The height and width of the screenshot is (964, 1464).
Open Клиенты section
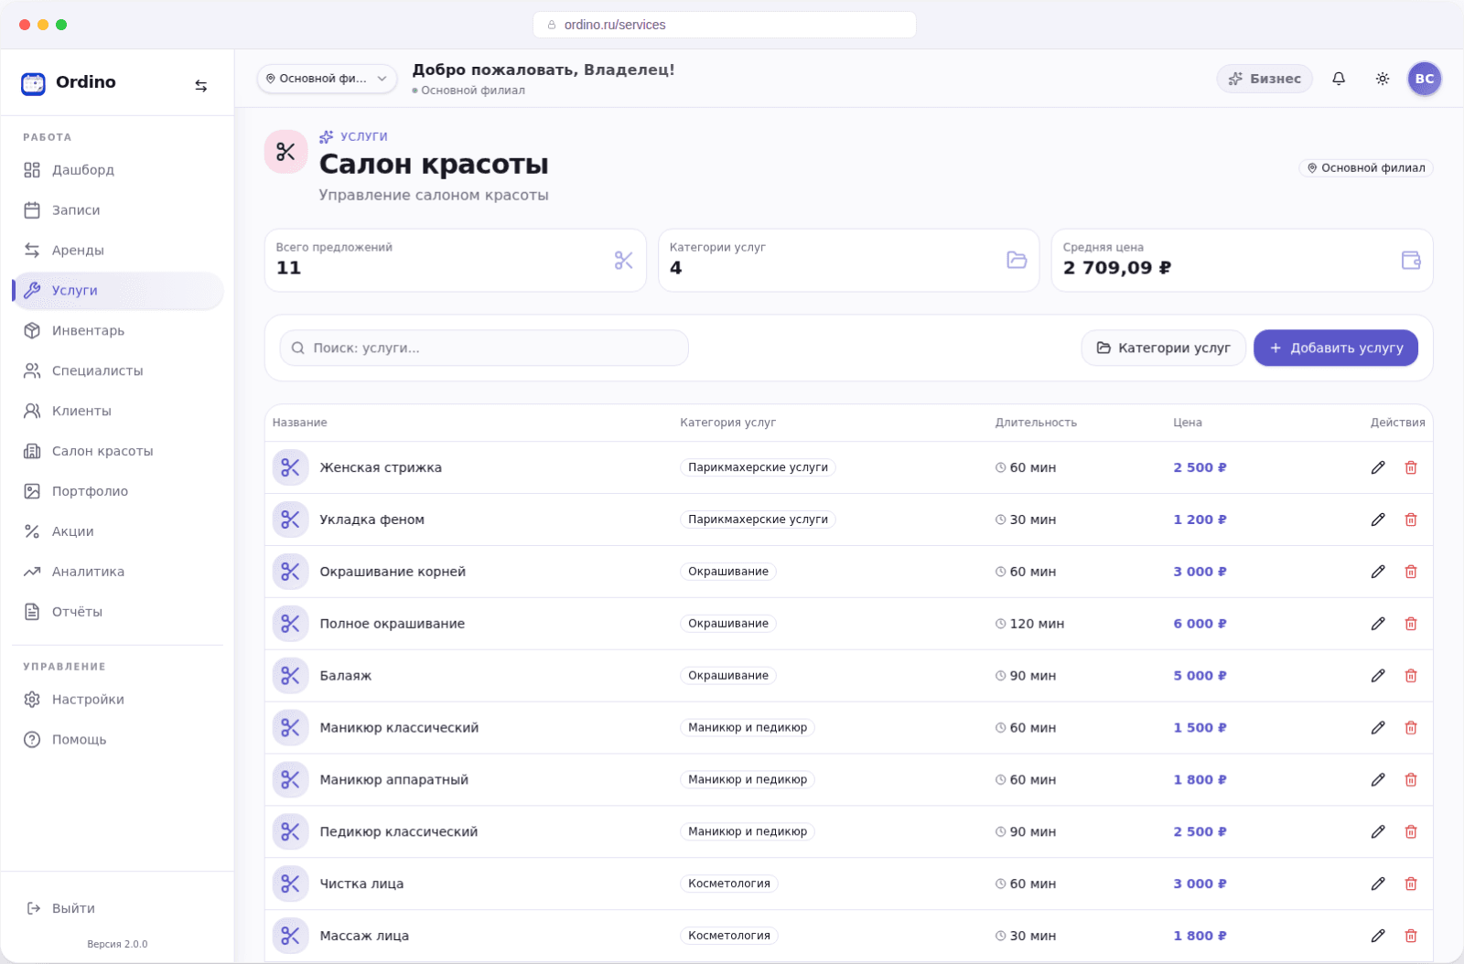[x=118, y=412]
